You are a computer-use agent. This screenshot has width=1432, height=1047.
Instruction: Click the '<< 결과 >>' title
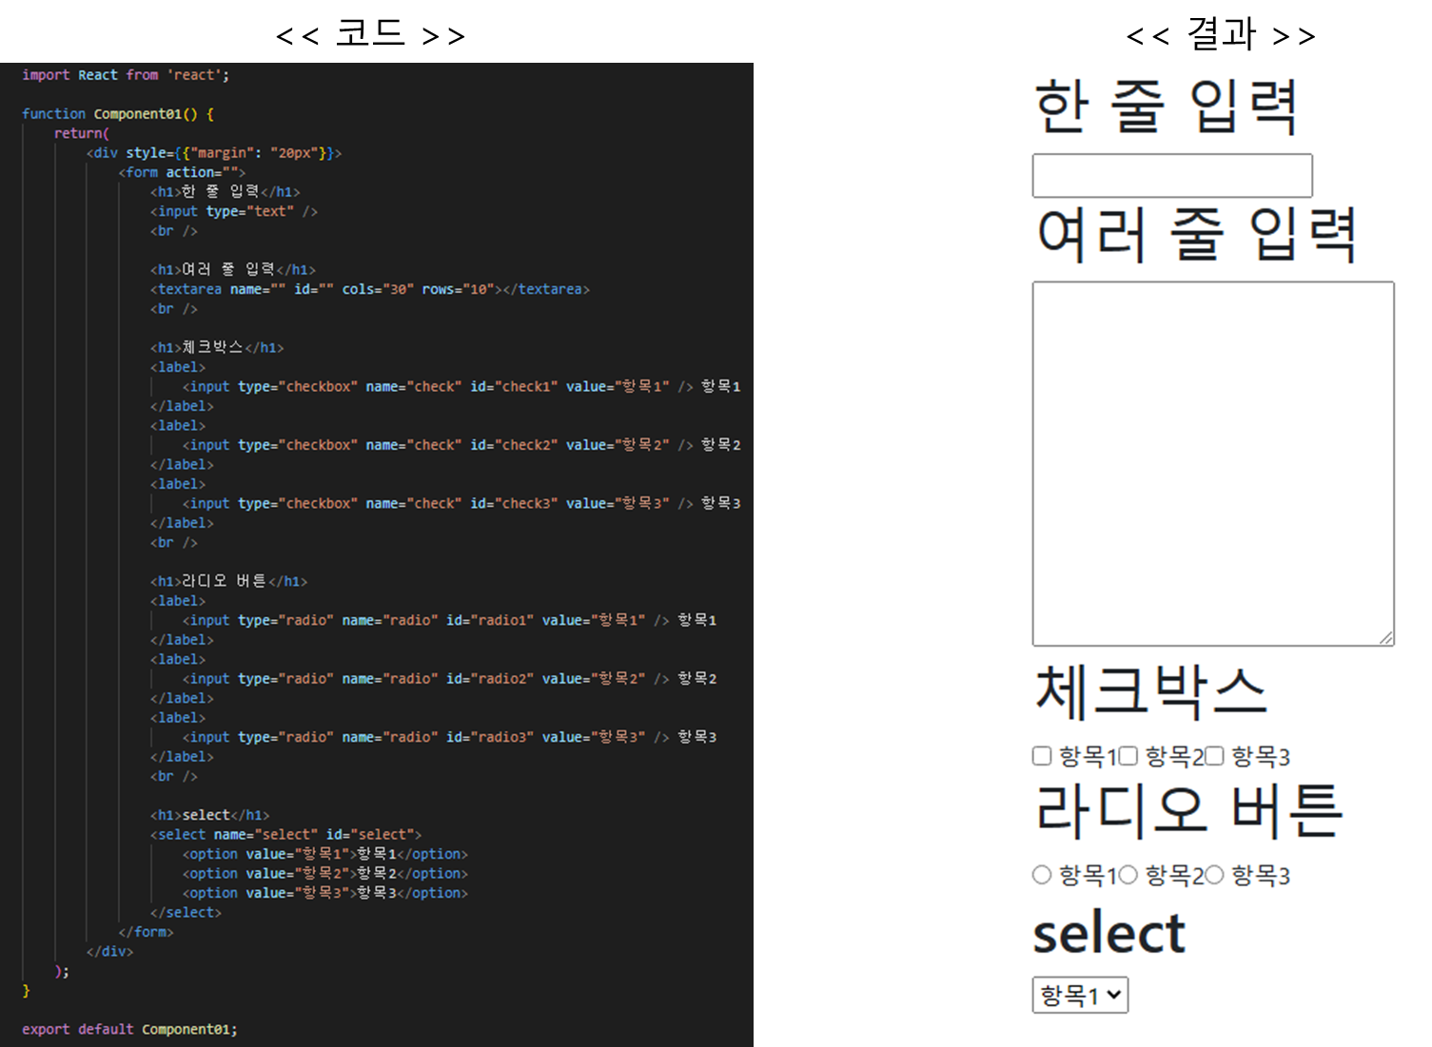click(x=1221, y=34)
